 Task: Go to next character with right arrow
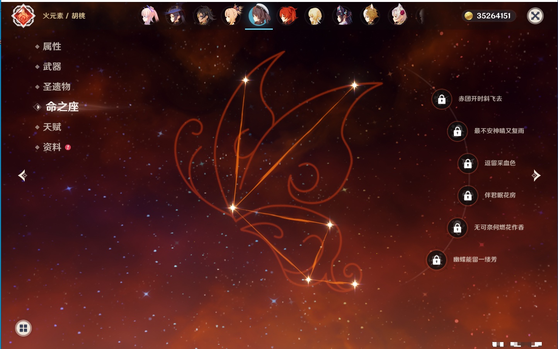(536, 175)
